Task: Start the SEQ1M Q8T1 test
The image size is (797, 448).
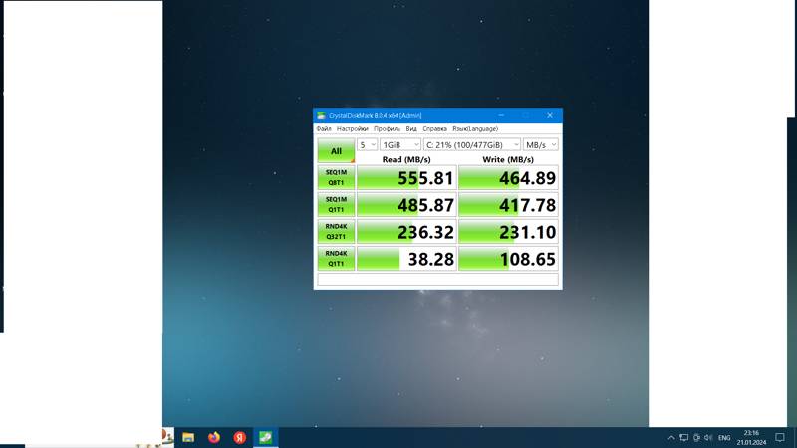Action: pos(336,178)
